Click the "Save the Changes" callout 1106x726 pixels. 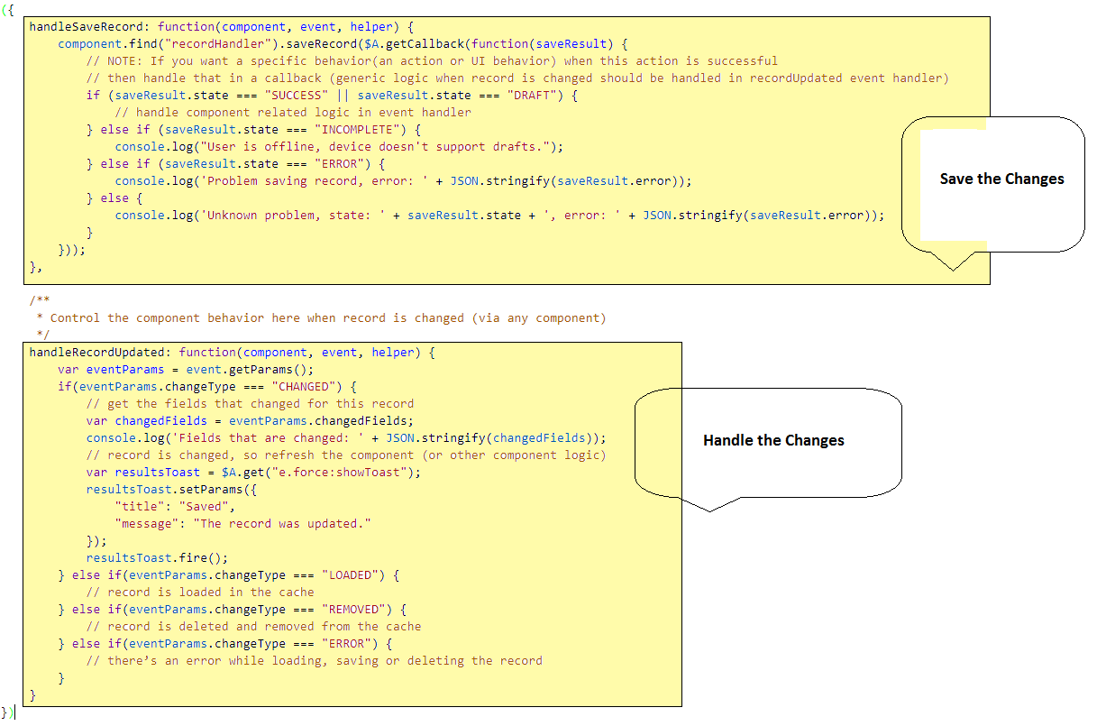click(1001, 179)
